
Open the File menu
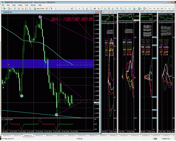coord(3,5)
